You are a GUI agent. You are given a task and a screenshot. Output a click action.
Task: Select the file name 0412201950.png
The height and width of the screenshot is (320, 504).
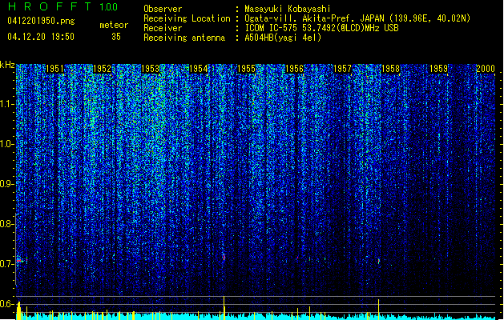(41, 21)
